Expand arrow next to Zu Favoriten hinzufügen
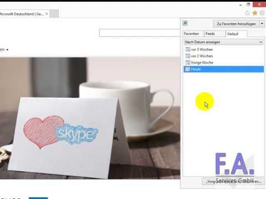Viewport: 266px width, 199px height. (x=262, y=24)
